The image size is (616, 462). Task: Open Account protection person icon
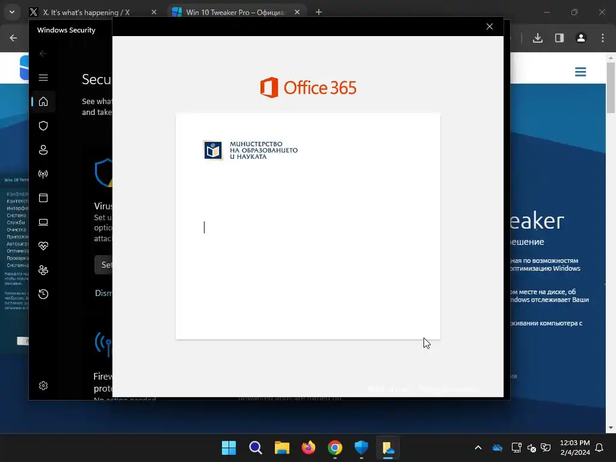coord(43,150)
